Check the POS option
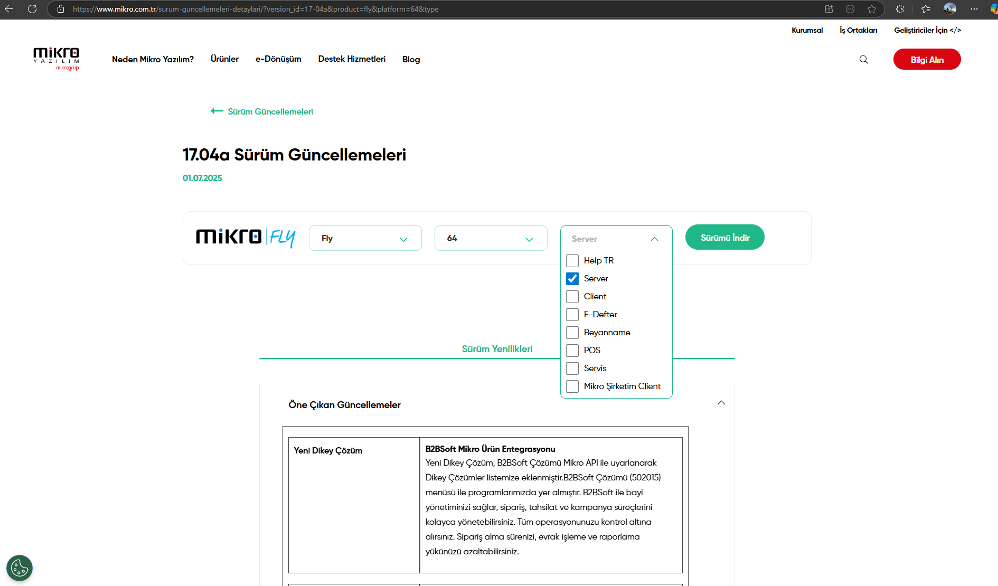The height and width of the screenshot is (586, 998). pos(572,351)
